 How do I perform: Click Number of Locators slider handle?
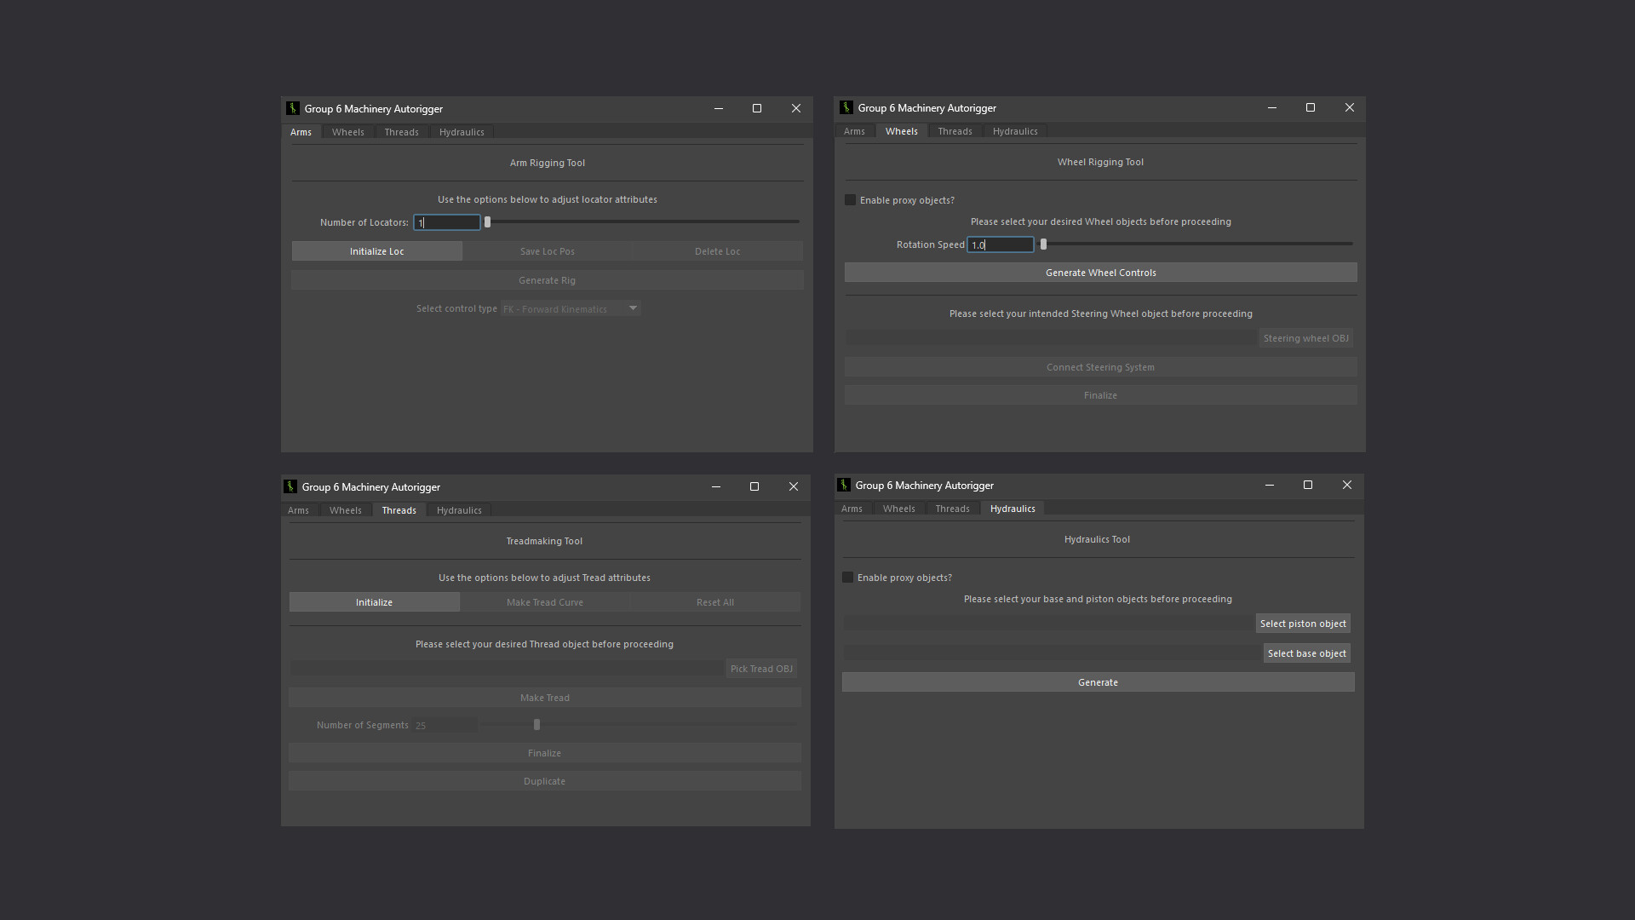point(487,222)
